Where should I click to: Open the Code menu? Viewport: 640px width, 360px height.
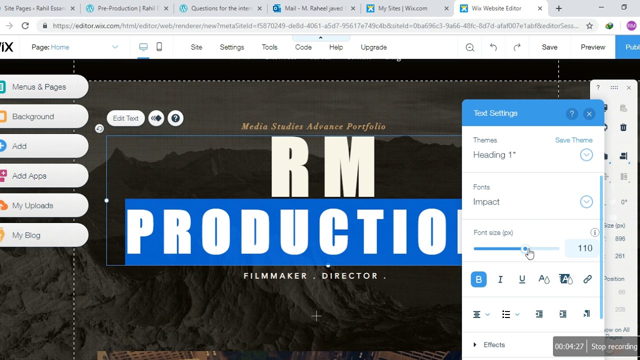point(303,47)
